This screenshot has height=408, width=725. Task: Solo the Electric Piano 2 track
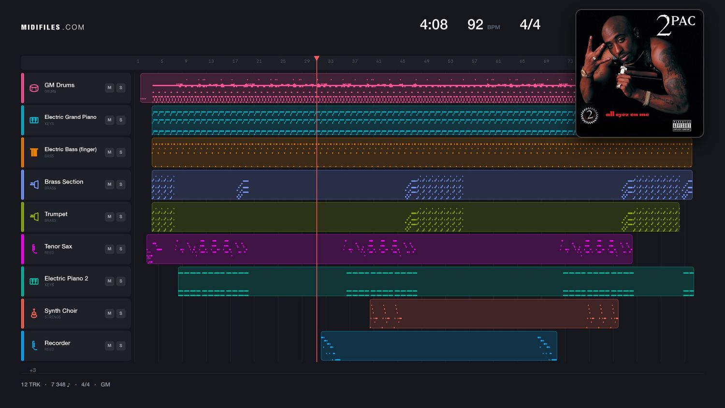pyautogui.click(x=121, y=281)
